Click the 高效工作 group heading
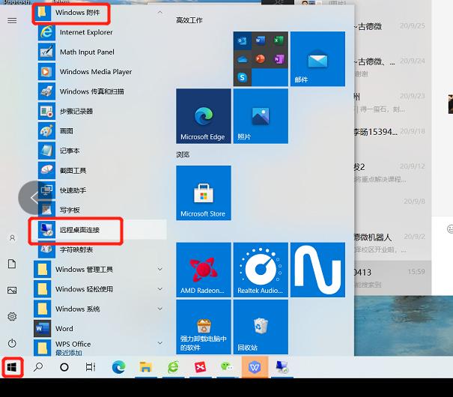 click(x=189, y=20)
